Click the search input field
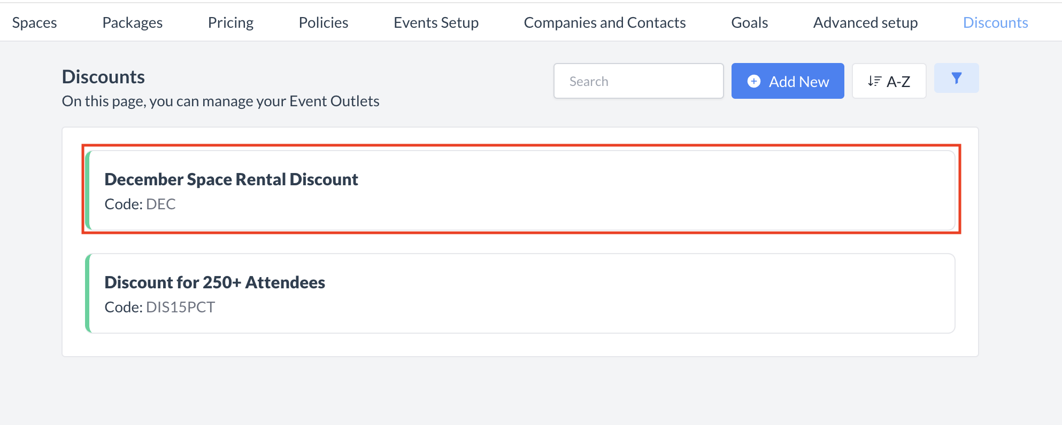The image size is (1062, 425). tap(638, 81)
